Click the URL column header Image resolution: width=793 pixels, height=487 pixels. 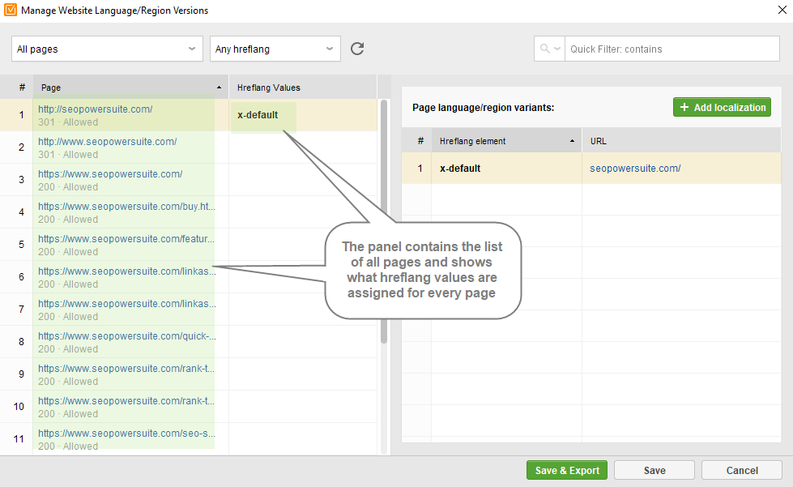pyautogui.click(x=682, y=141)
